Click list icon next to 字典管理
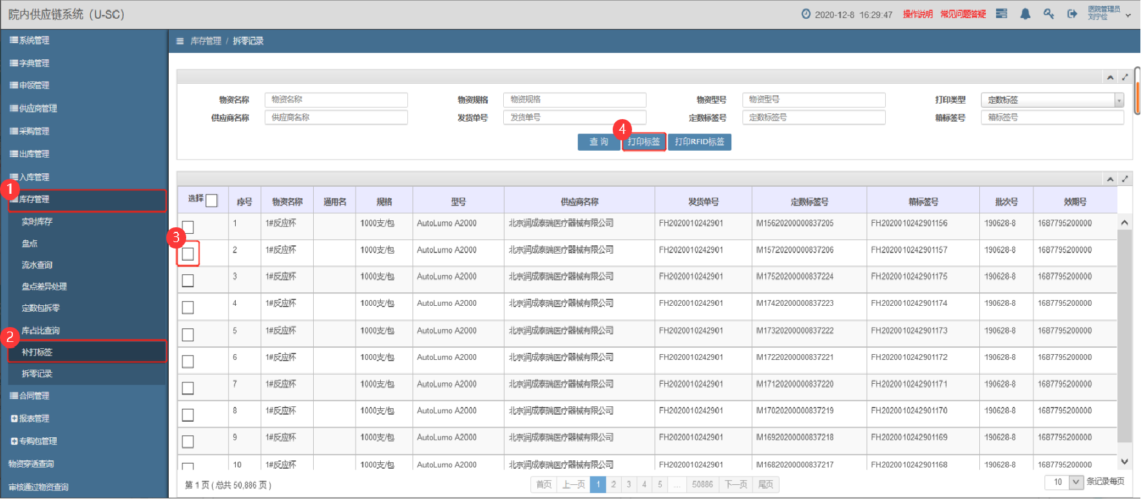 click(x=14, y=63)
